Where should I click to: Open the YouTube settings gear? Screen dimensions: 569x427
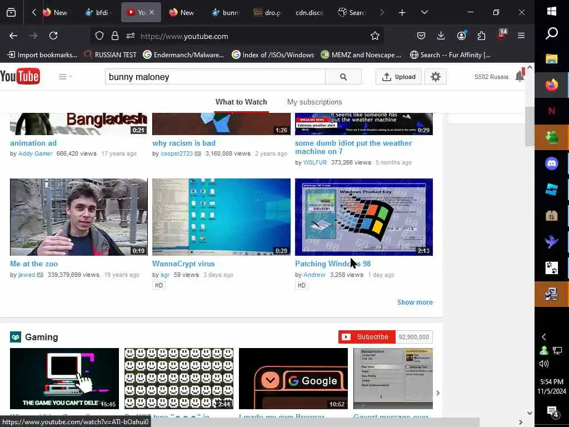click(x=436, y=77)
